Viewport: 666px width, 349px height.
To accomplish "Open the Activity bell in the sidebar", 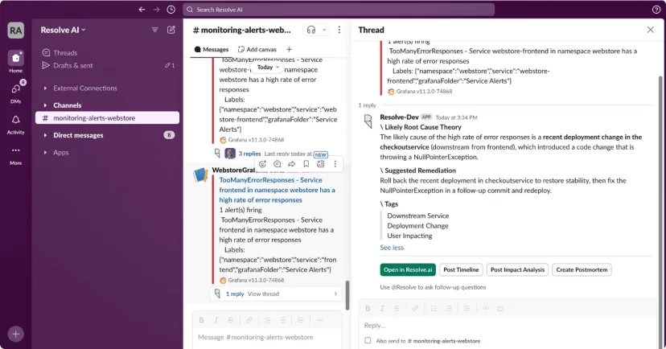I will [x=16, y=125].
